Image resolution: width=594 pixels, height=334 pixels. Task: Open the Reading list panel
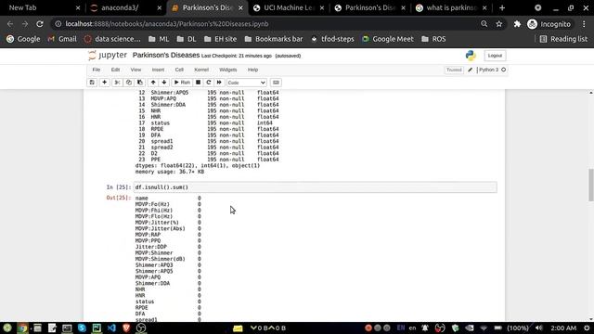563,39
